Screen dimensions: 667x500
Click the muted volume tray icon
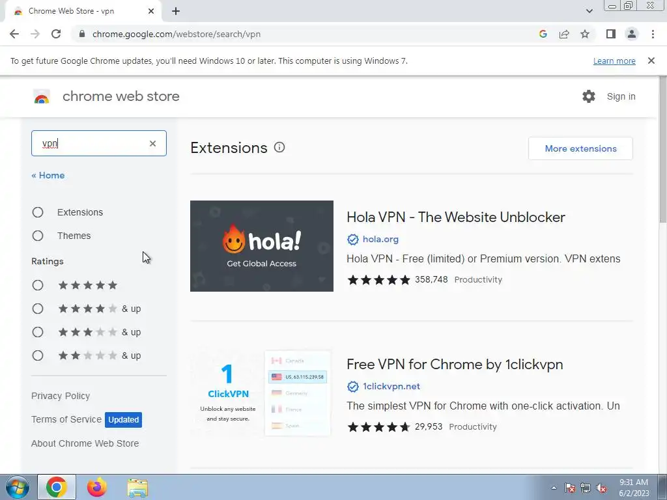pyautogui.click(x=601, y=488)
